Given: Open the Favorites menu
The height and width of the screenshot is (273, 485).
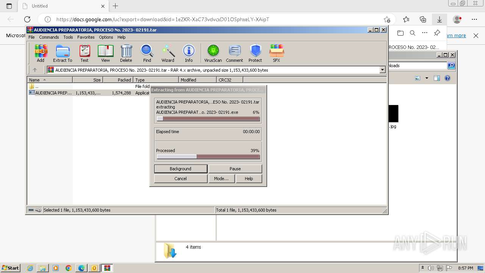Looking at the screenshot, I should (86, 37).
